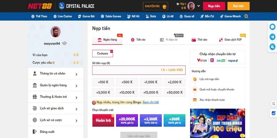Click the Đăng xuất logout item

click(x=56, y=132)
